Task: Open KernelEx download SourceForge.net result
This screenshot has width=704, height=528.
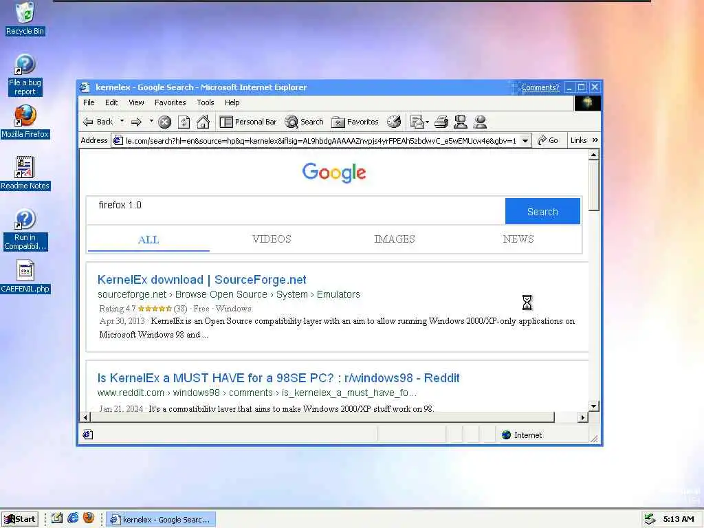Action: [x=201, y=280]
